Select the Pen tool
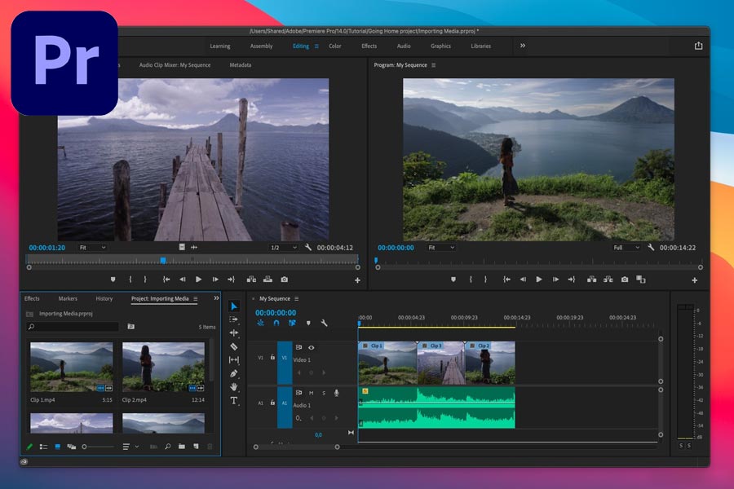Viewport: 734px width, 489px height. (234, 373)
